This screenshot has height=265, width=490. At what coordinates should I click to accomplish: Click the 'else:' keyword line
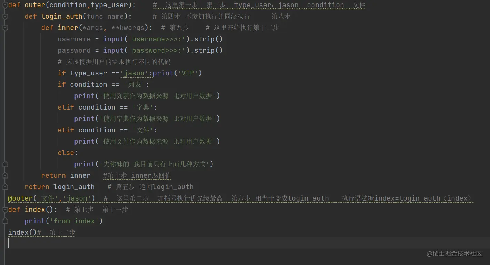click(x=68, y=153)
